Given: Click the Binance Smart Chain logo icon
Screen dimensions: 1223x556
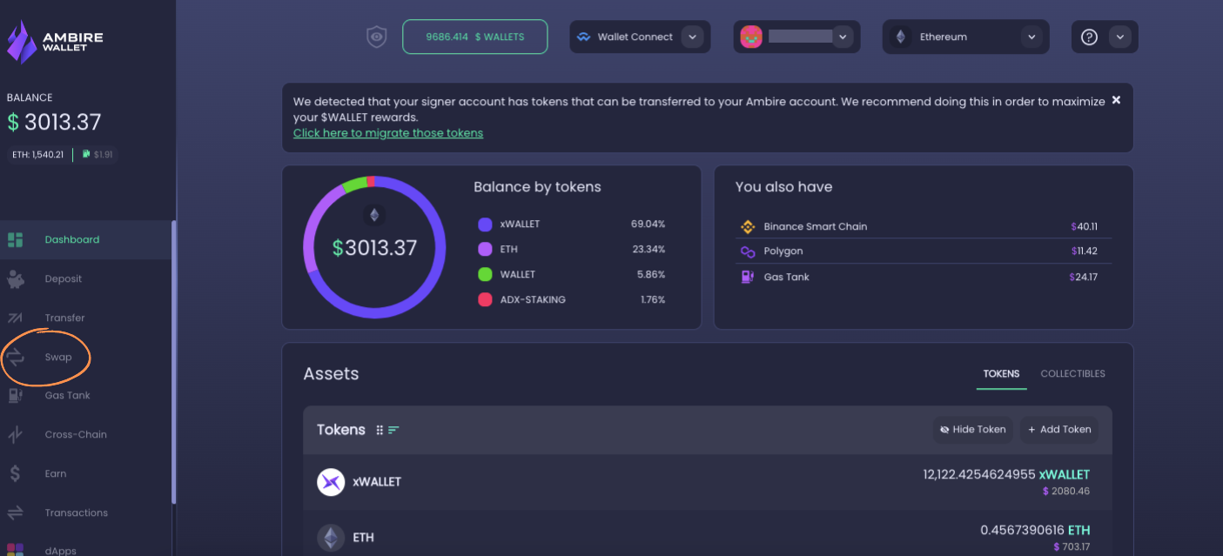Looking at the screenshot, I should point(747,226).
